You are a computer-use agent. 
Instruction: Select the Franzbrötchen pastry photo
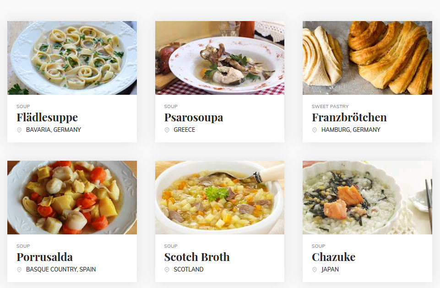367,58
